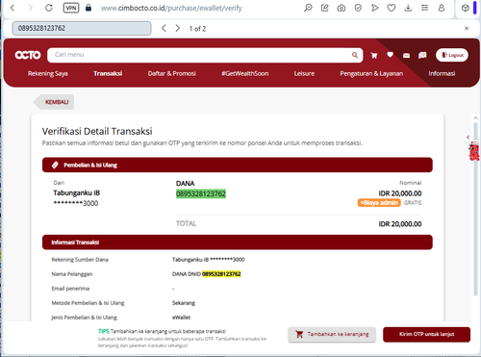Open the Leisure menu
Viewport: 481px width, 357px height.
click(304, 73)
